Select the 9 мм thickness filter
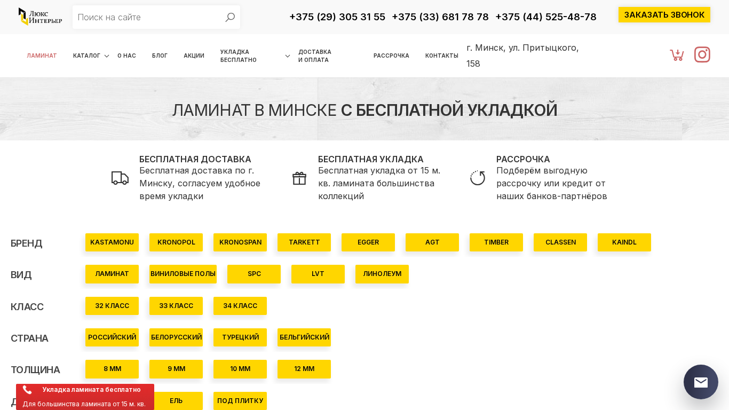This screenshot has height=410, width=729. [176, 369]
